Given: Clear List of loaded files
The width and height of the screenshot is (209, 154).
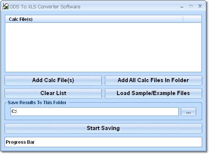Looking at the screenshot, I should click(53, 93).
